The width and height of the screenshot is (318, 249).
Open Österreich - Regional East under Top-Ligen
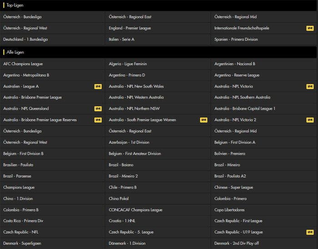coord(157,17)
